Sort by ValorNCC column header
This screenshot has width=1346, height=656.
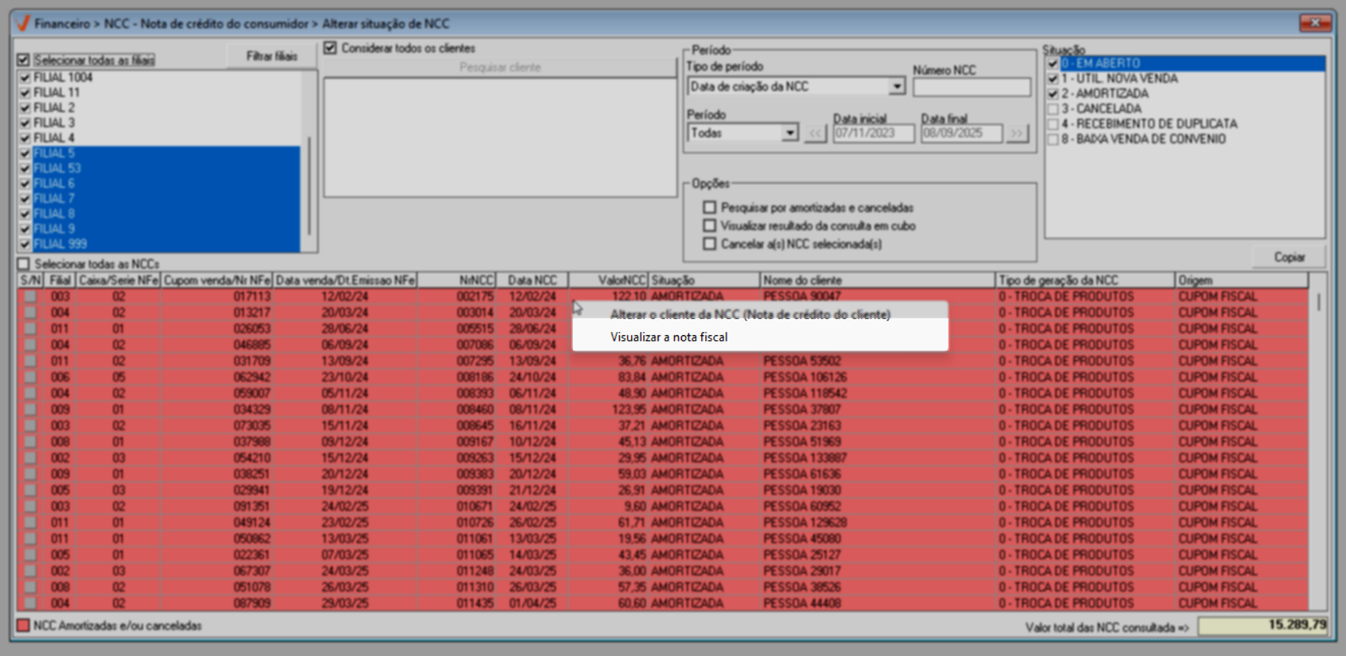(608, 280)
